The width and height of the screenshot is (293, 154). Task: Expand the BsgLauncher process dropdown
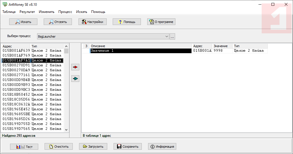pos(167,36)
